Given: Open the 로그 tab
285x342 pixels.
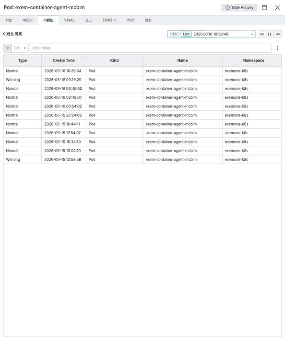Looking at the screenshot, I should pos(88,20).
